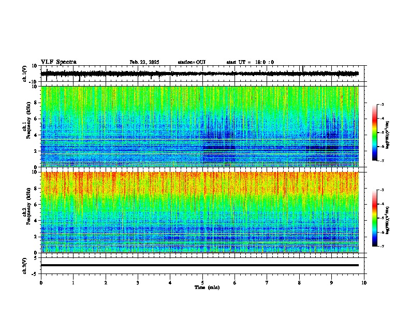The width and height of the screenshot is (410, 317).
Task: Click the time axis tick label "1"
Action: 73,283
